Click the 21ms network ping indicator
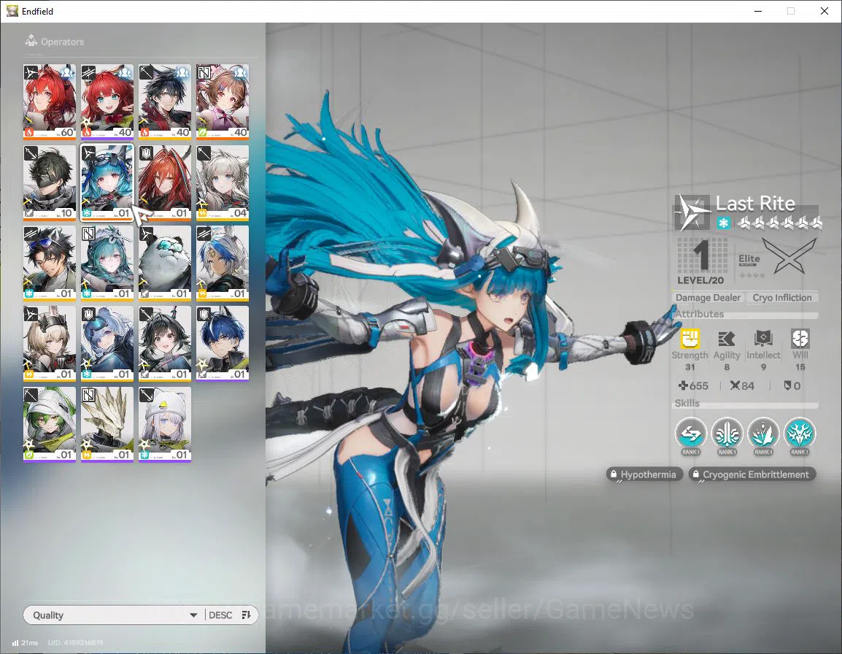 (26, 643)
